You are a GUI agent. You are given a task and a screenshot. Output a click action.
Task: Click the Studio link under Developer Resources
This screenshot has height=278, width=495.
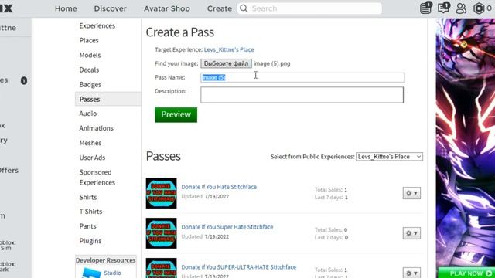(112, 273)
